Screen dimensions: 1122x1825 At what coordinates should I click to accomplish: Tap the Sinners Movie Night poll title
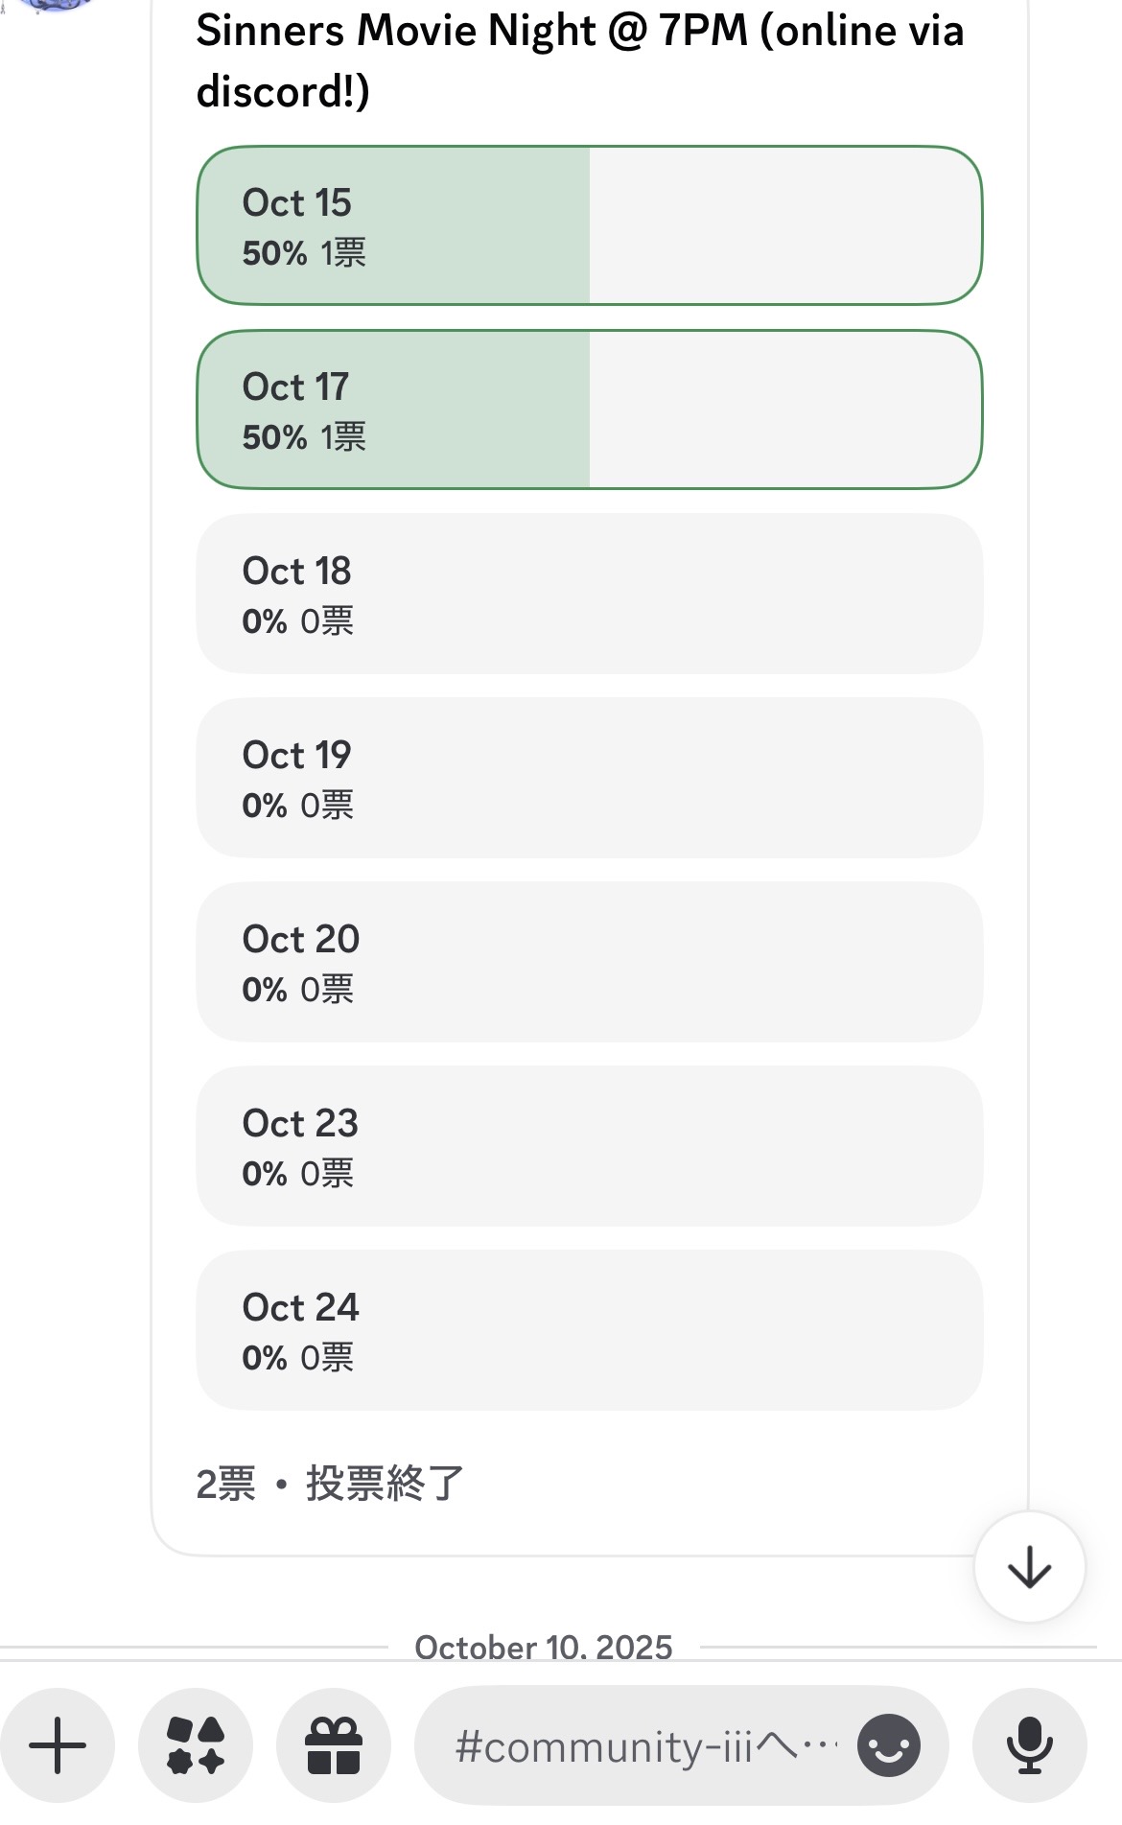click(x=579, y=61)
